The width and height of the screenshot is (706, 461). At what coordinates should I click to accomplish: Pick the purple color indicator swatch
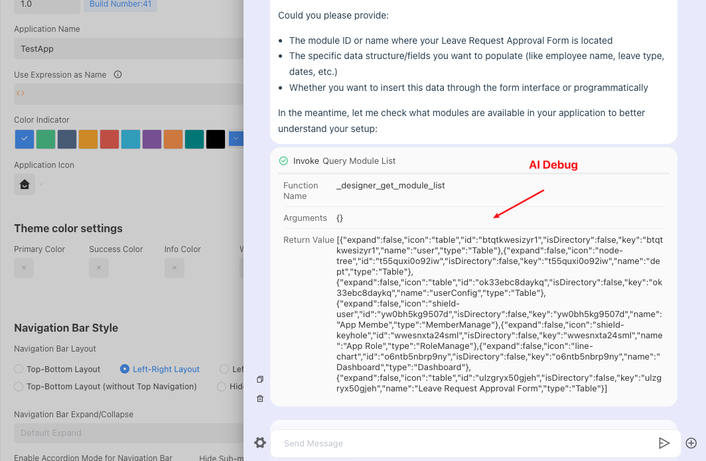tap(152, 139)
